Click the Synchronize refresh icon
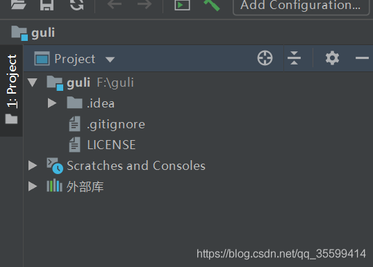The height and width of the screenshot is (267, 373). tap(77, 5)
